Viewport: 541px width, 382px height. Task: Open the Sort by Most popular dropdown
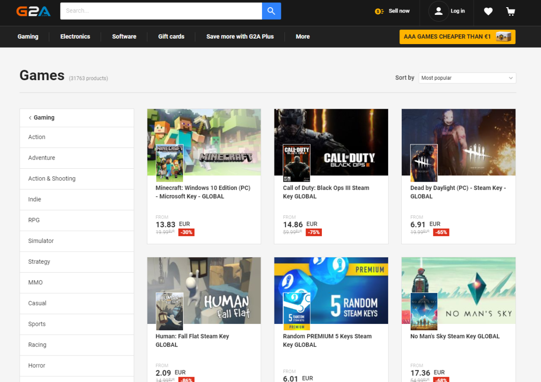pyautogui.click(x=467, y=78)
